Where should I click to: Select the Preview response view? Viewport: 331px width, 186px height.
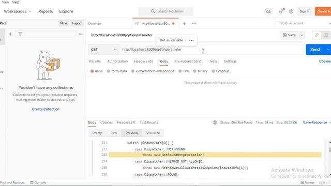click(131, 133)
